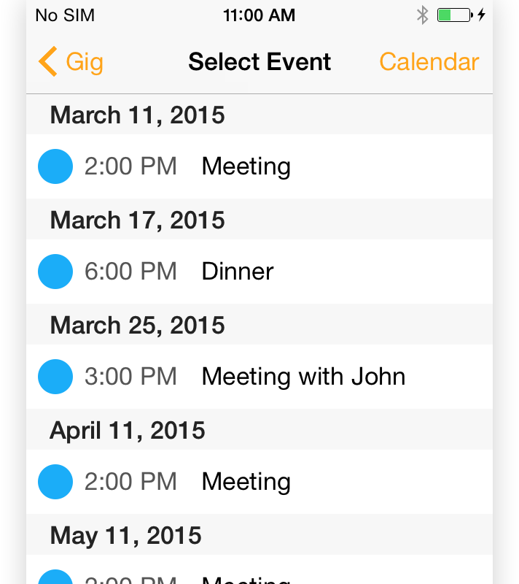This screenshot has width=519, height=584.
Task: Tap blue calendar dot beside Dinner
Action: coord(55,272)
